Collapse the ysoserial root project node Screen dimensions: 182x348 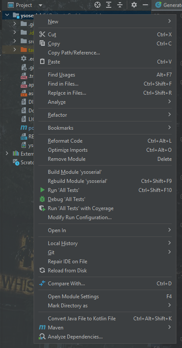[x=7, y=15]
